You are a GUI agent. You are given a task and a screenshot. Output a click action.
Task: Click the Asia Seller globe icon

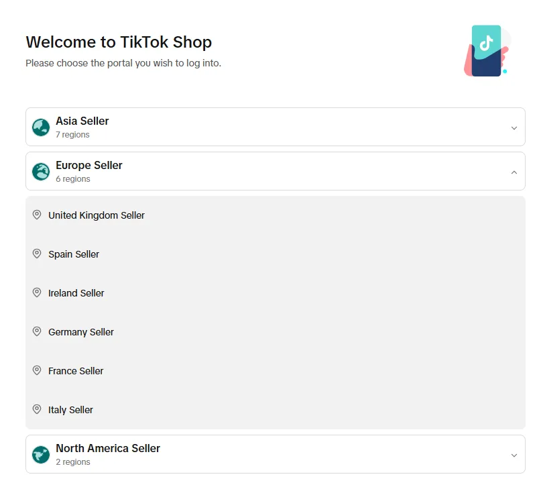(x=41, y=127)
